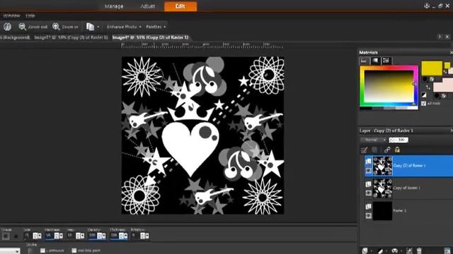Select the Copy of Raster 1 layer
The image size is (453, 254).
pyautogui.click(x=408, y=188)
